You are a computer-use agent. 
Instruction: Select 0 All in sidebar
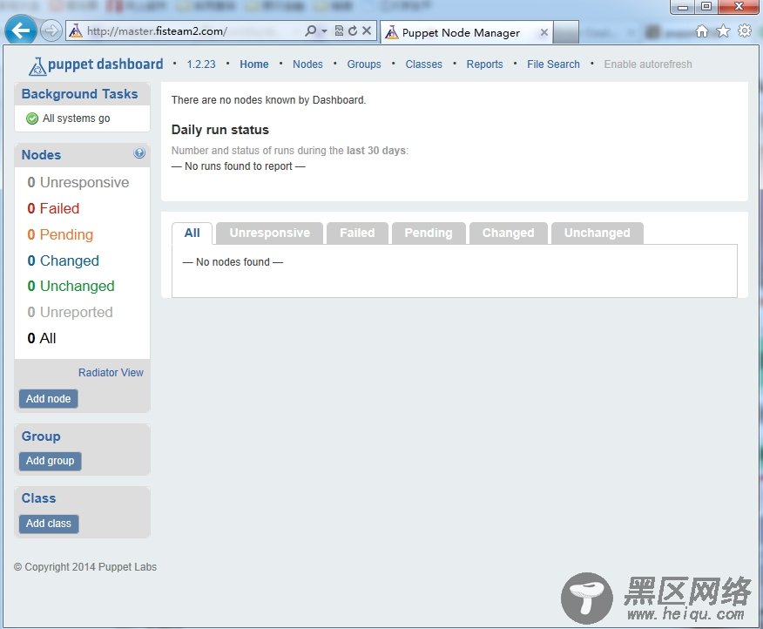pyautogui.click(x=42, y=338)
